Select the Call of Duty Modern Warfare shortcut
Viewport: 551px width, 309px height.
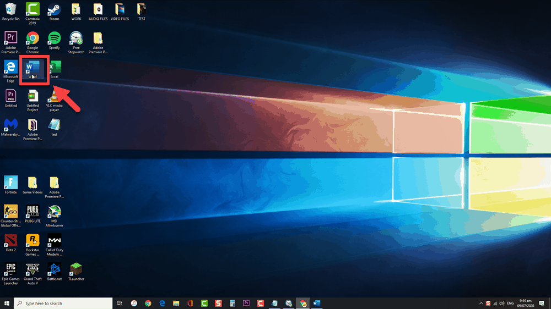54,245
